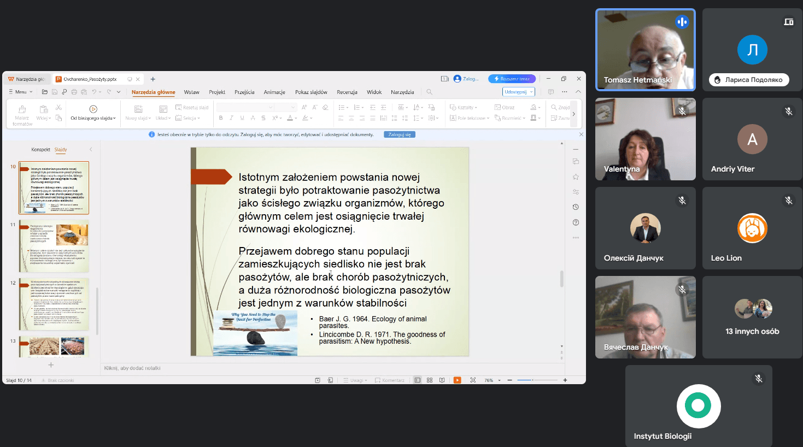This screenshot has width=803, height=447.
Task: Toggle bold formatting
Action: tap(221, 118)
